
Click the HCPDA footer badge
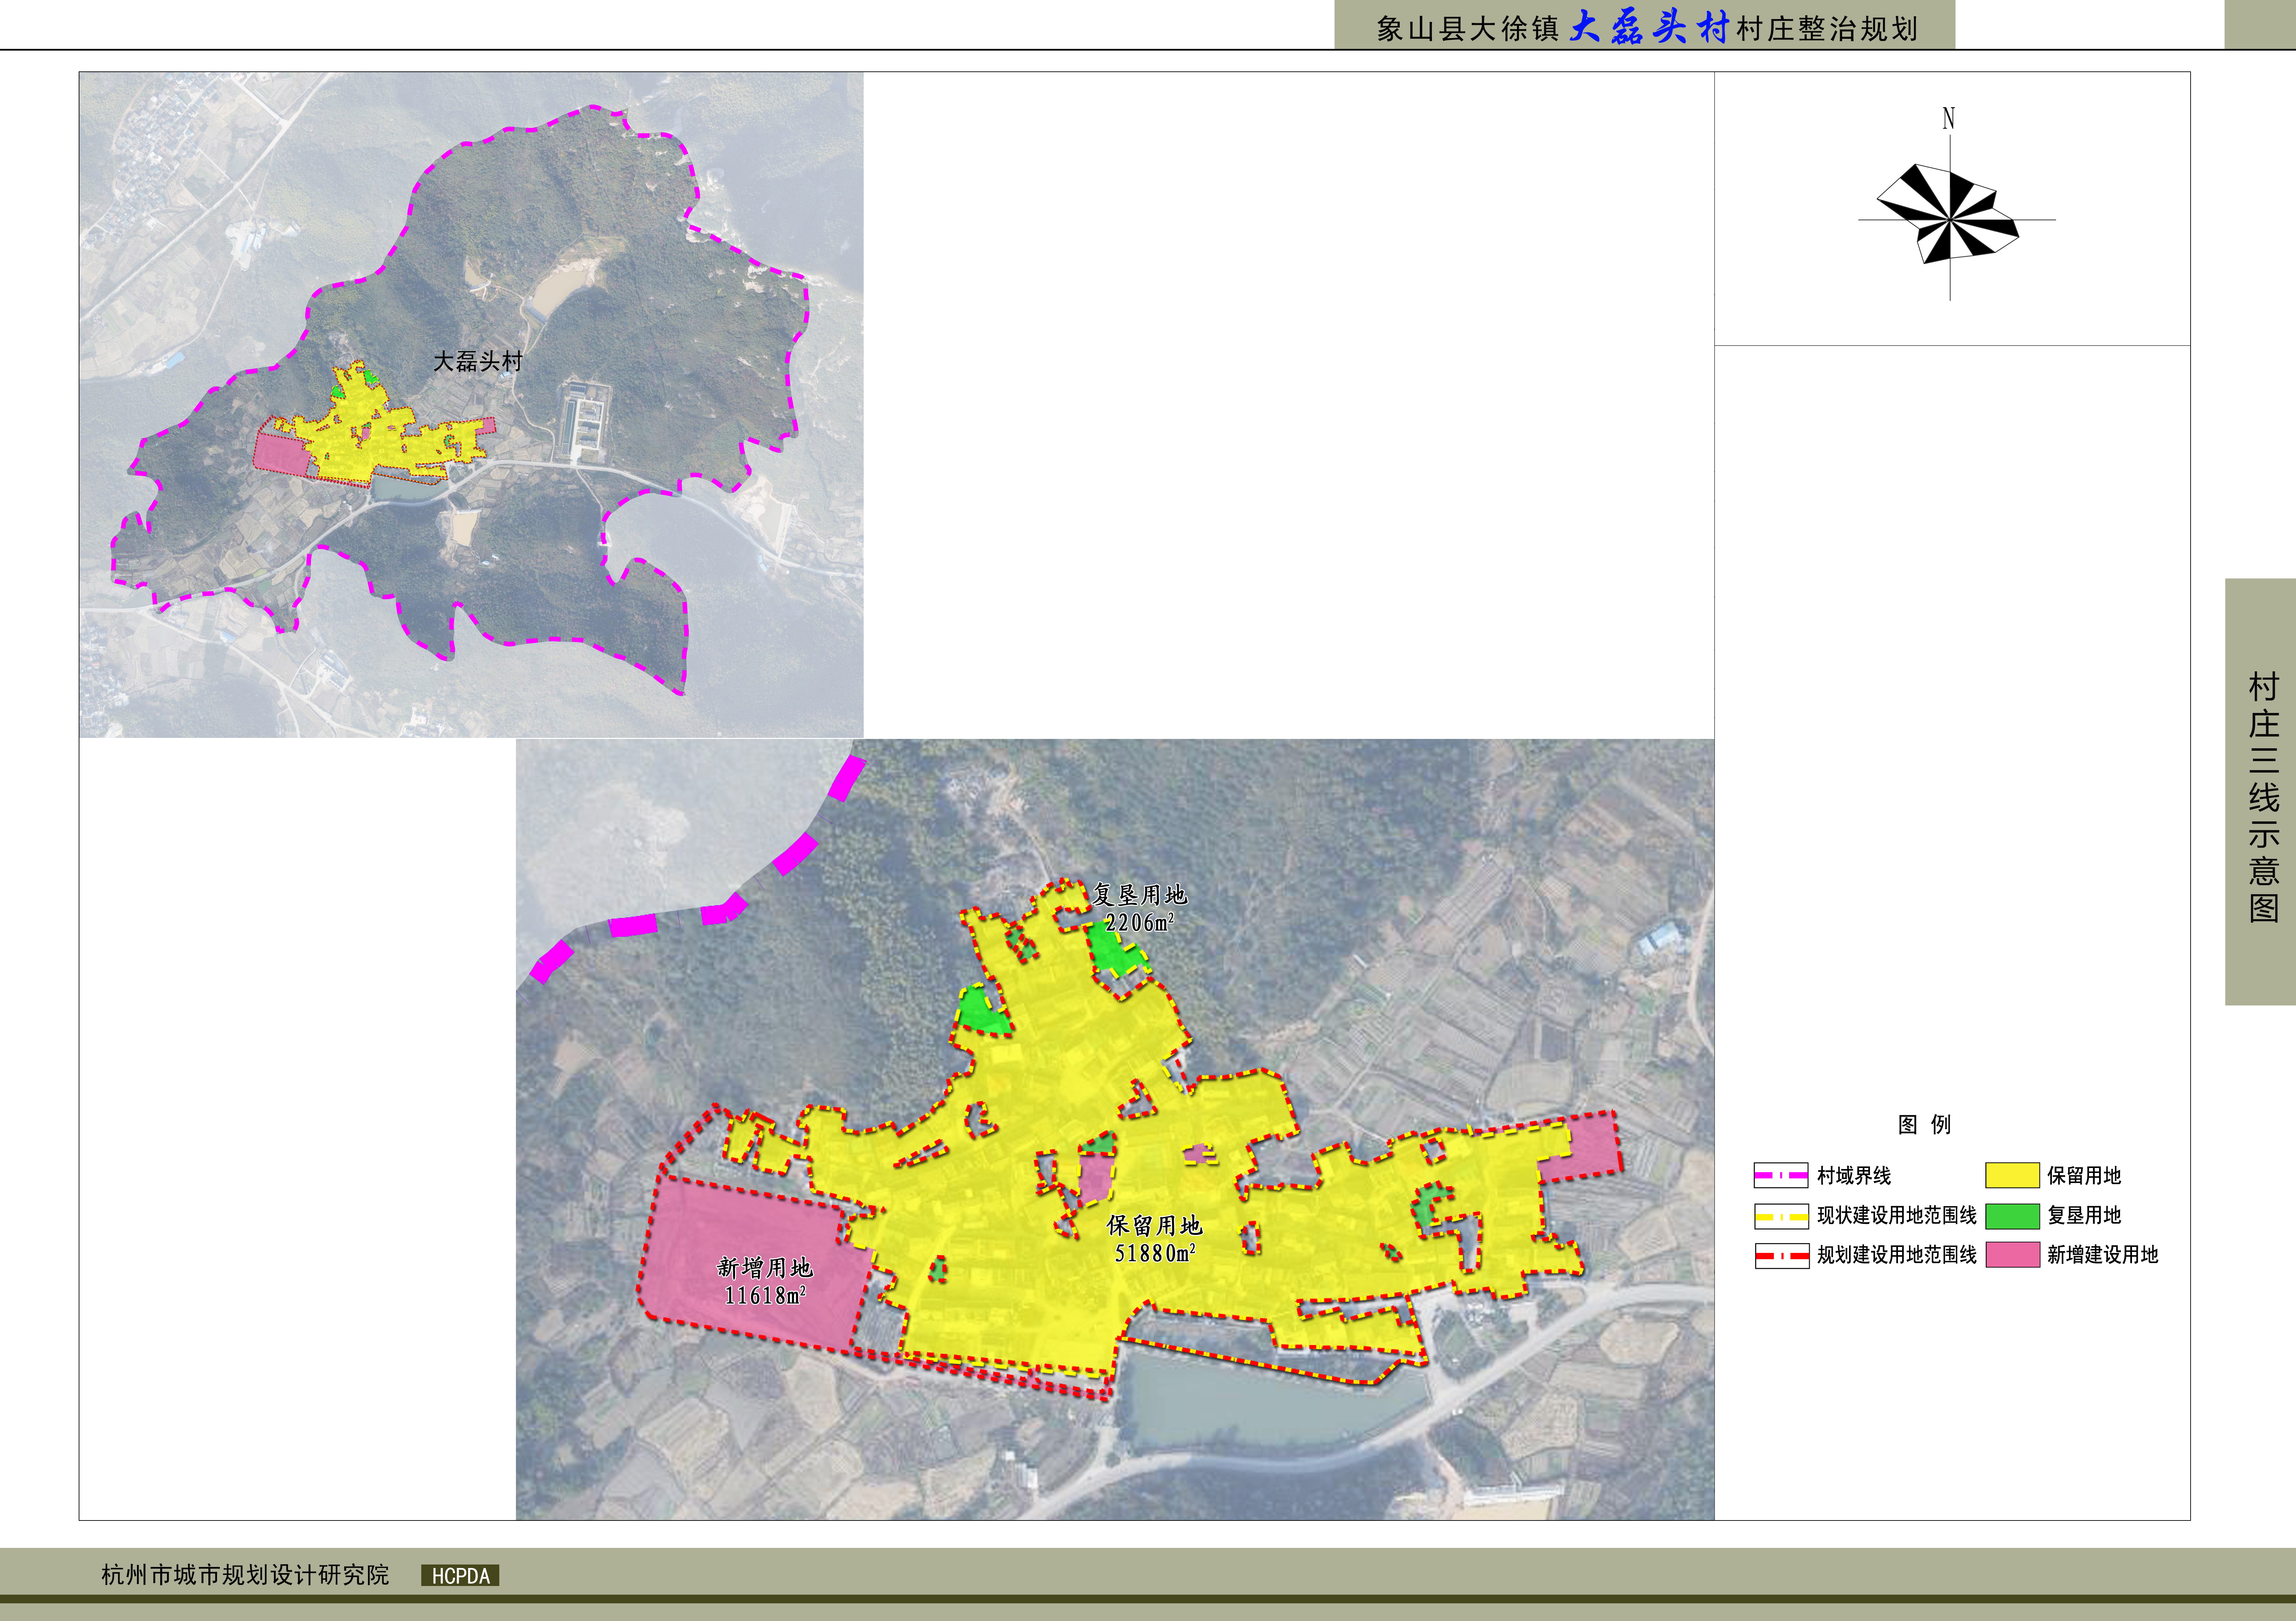(460, 1576)
